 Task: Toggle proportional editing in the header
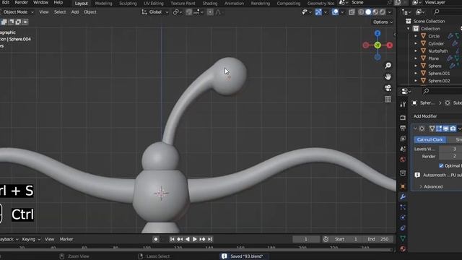pos(210,12)
